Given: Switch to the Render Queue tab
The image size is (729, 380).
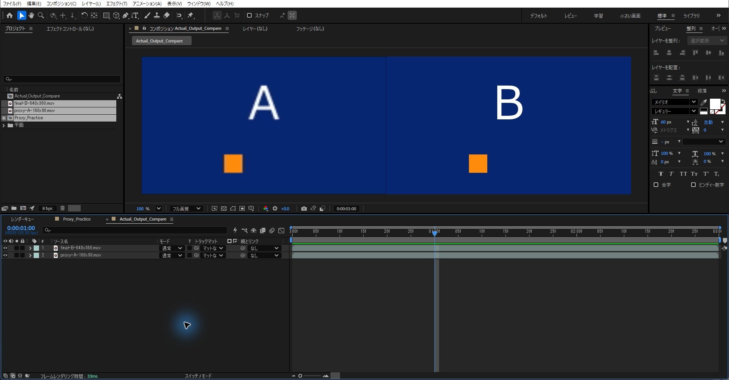Looking at the screenshot, I should pyautogui.click(x=22, y=219).
